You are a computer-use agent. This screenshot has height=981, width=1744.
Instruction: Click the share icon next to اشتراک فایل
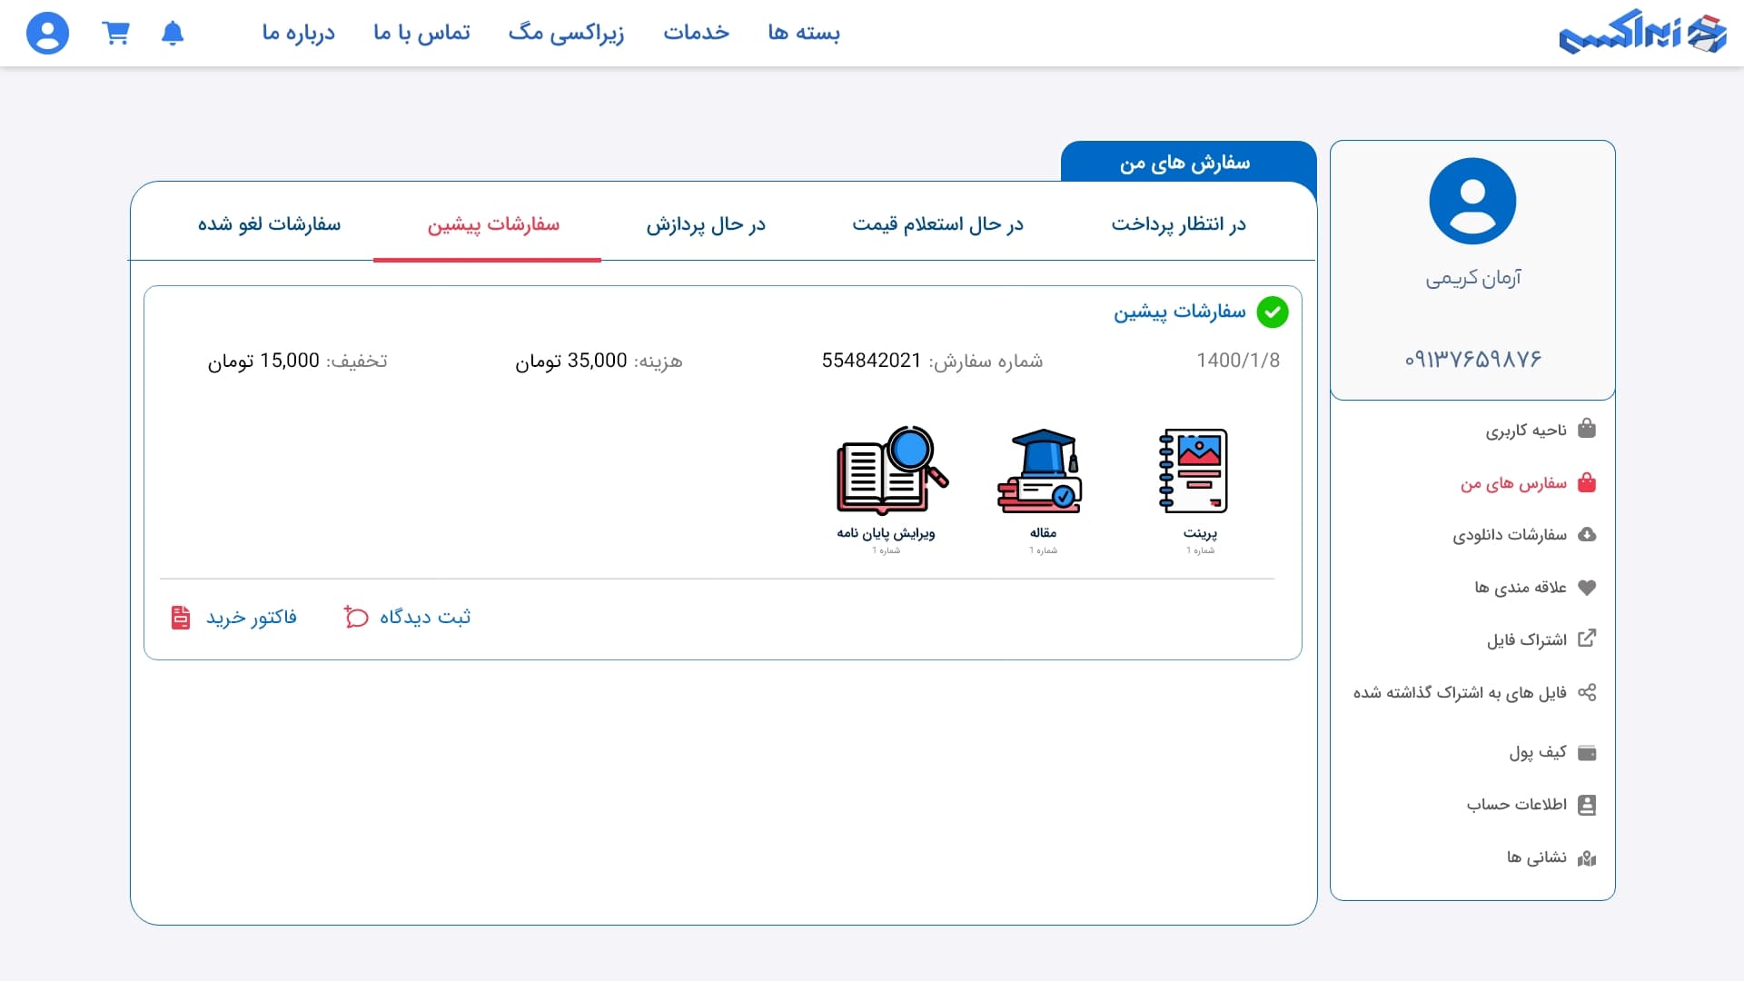[1589, 639]
